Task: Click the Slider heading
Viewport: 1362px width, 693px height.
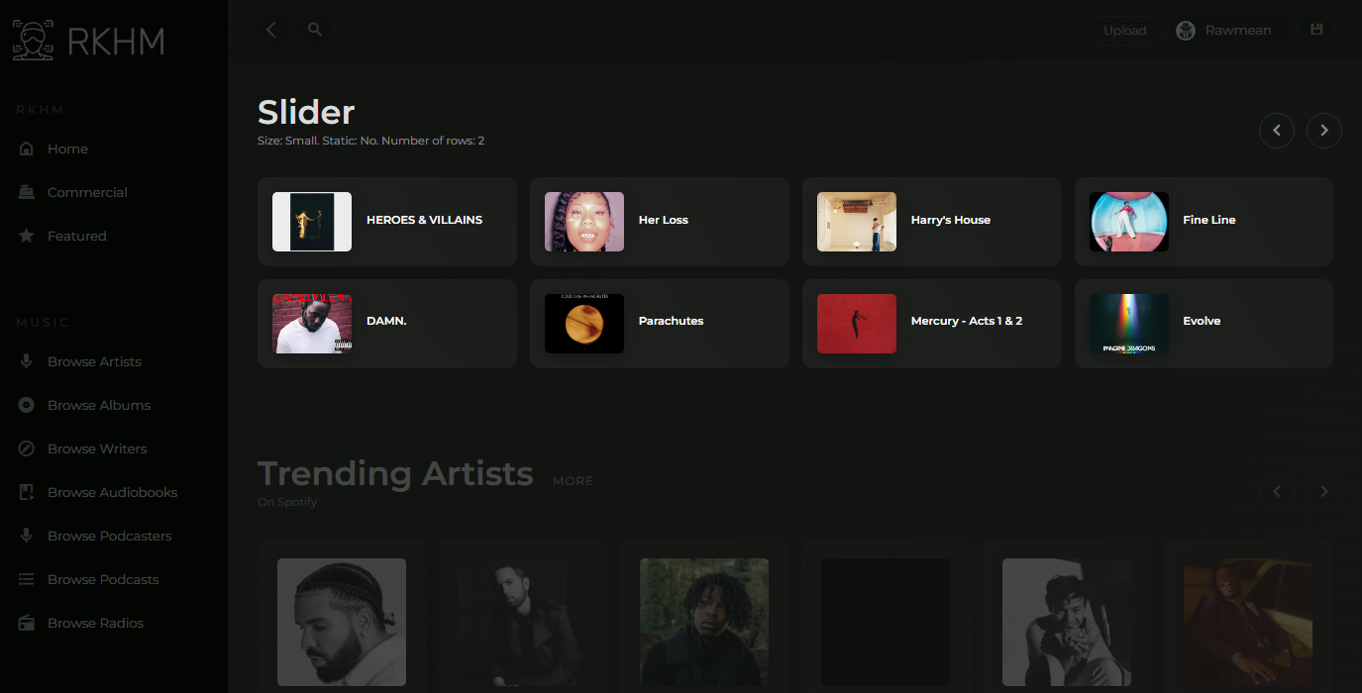Action: tap(306, 111)
